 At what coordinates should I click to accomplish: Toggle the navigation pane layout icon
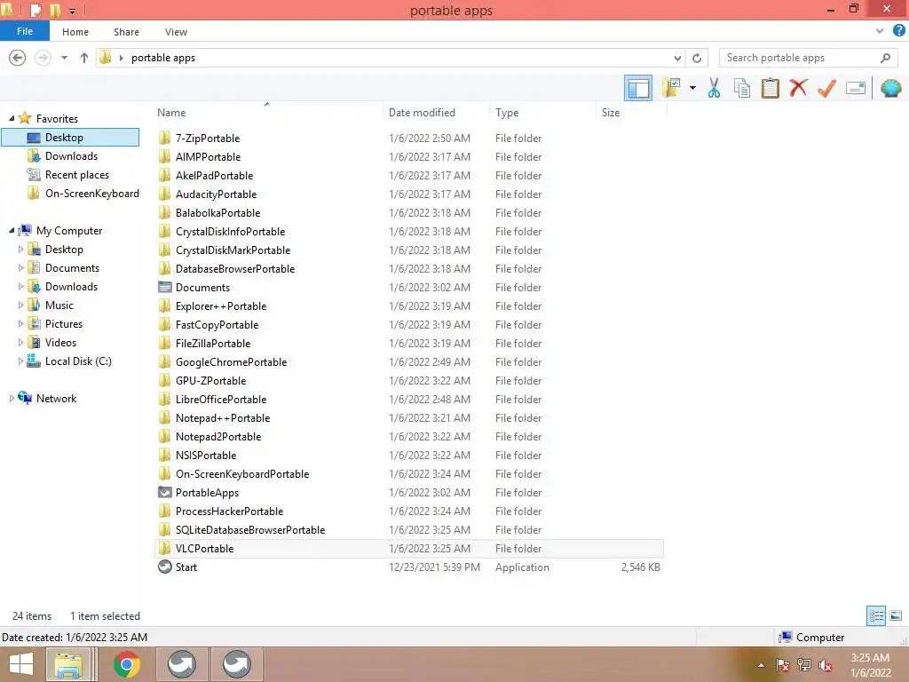tap(638, 88)
